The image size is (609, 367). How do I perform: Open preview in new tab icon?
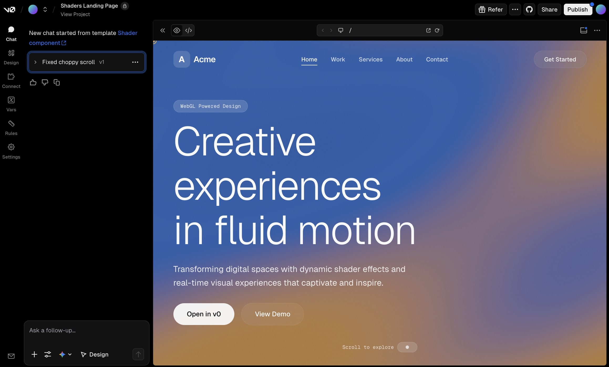coord(428,30)
